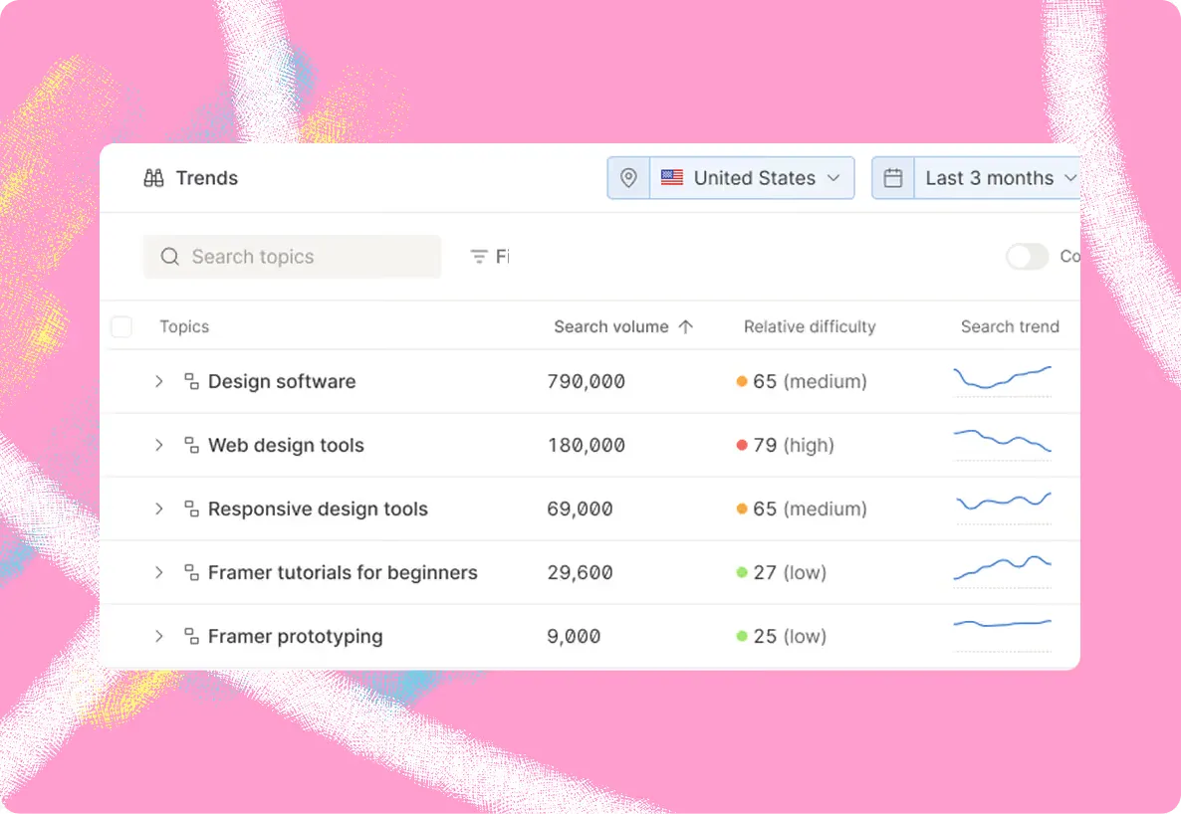Click the binoculars Trends icon
Viewport: 1181px width, 814px height.
point(153,178)
